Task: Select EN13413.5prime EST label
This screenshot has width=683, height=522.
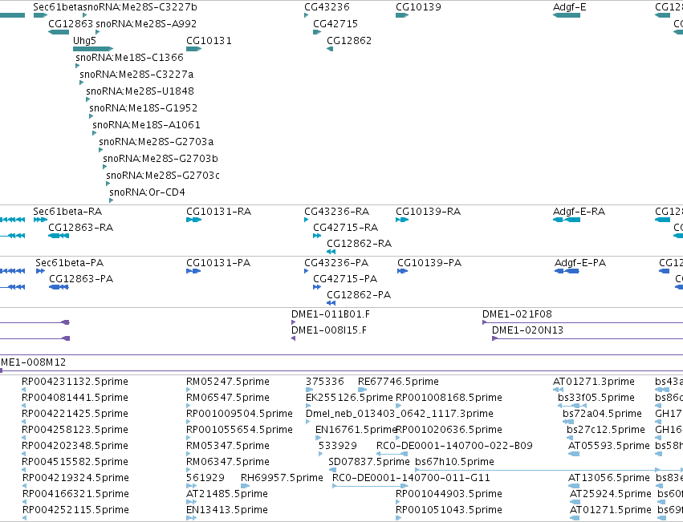Action: pyautogui.click(x=227, y=510)
